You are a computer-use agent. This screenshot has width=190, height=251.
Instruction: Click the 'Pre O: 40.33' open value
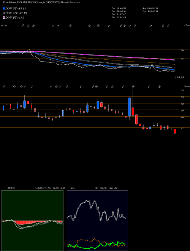point(119,8)
